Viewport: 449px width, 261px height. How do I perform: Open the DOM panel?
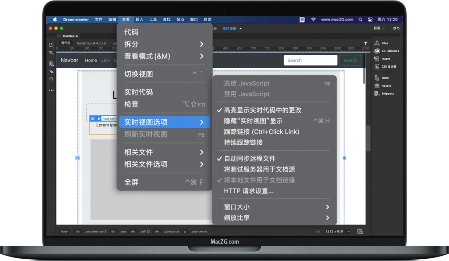tap(381, 78)
